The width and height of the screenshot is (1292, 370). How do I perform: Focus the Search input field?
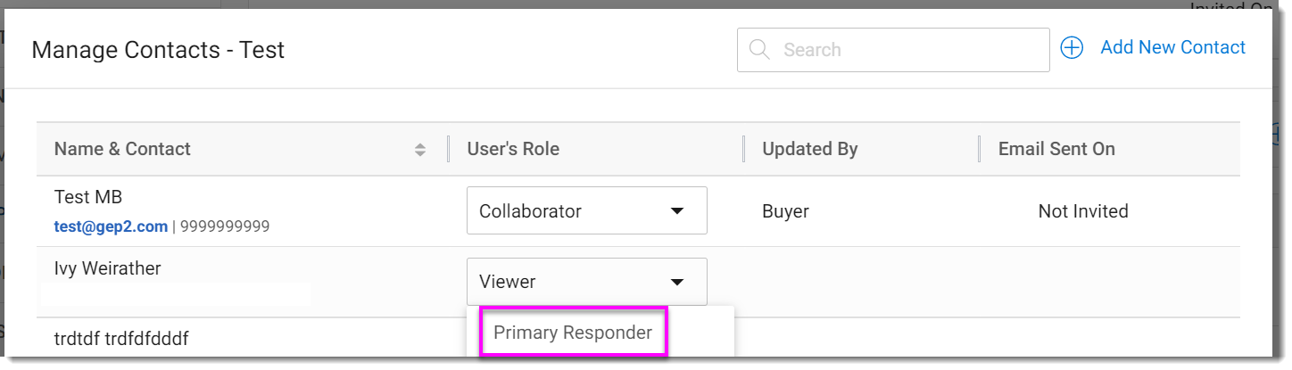[x=901, y=50]
